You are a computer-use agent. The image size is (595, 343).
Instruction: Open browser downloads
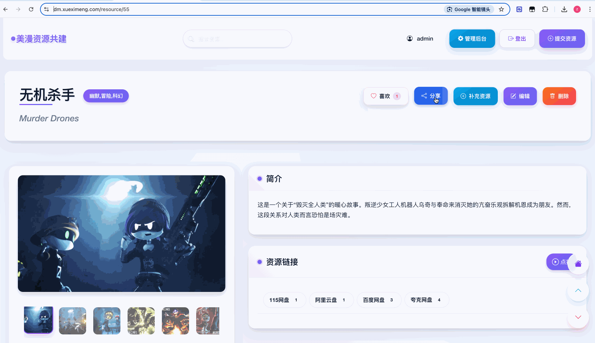564,9
